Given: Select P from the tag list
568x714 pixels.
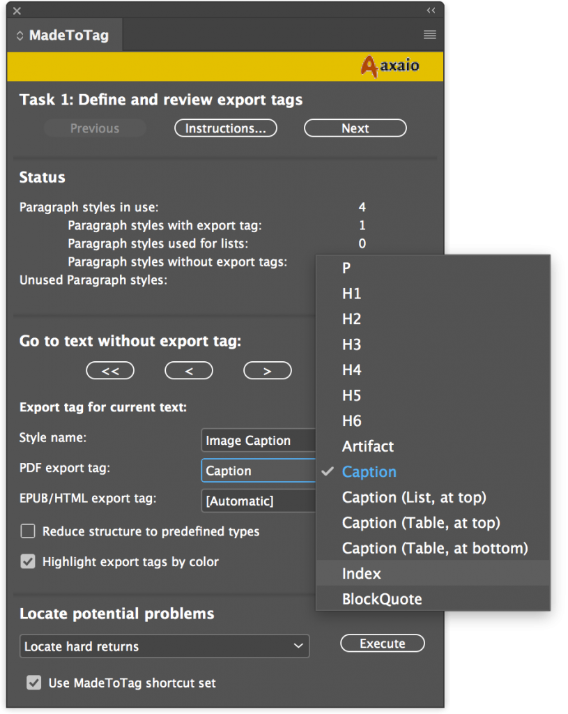Looking at the screenshot, I should [433, 268].
